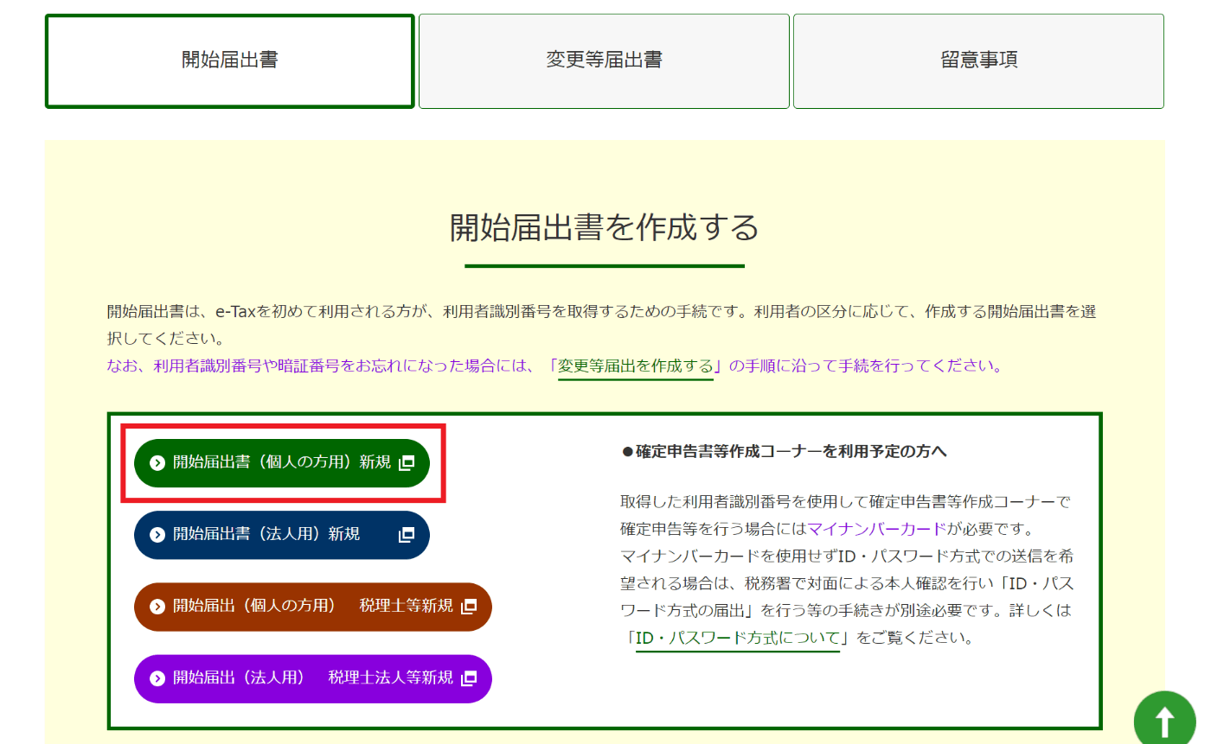Follow the 変更等届出を作成する link
Screen dimensions: 1211x744
point(636,366)
